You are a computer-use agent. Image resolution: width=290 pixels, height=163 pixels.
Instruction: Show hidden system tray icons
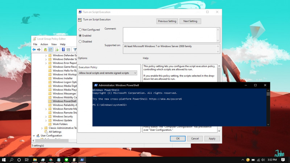tap(243, 160)
